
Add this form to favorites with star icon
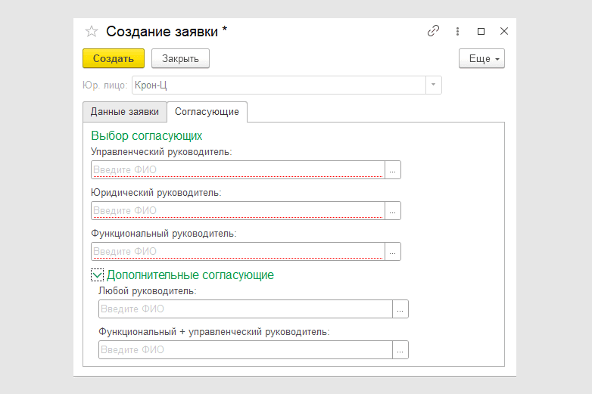[91, 32]
